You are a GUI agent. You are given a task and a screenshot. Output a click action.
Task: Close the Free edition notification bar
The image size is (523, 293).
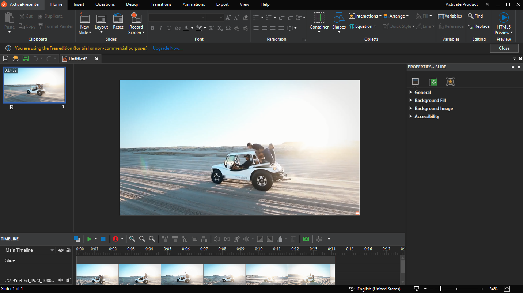click(x=504, y=48)
